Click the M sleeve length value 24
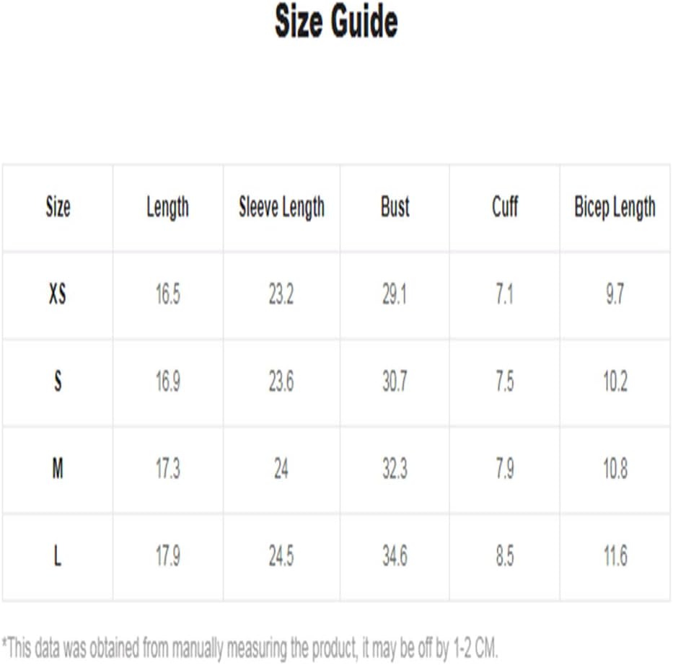 point(281,468)
